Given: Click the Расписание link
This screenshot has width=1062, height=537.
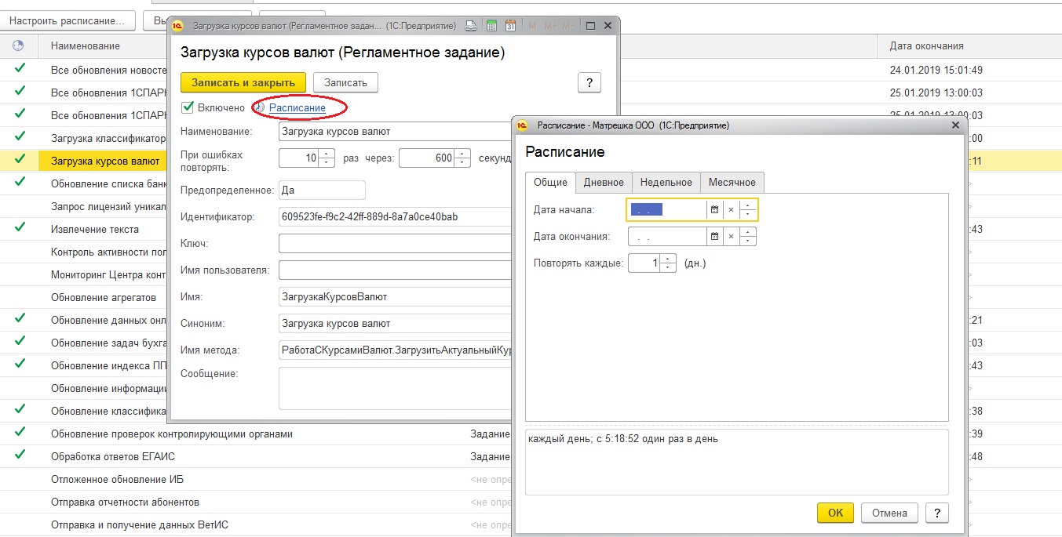Looking at the screenshot, I should point(297,107).
